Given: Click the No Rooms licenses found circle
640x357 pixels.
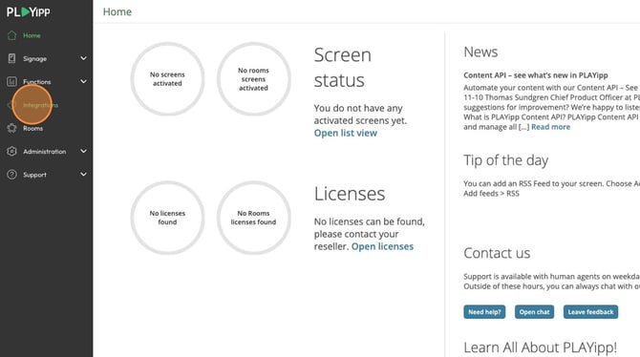Looking at the screenshot, I should (x=253, y=218).
